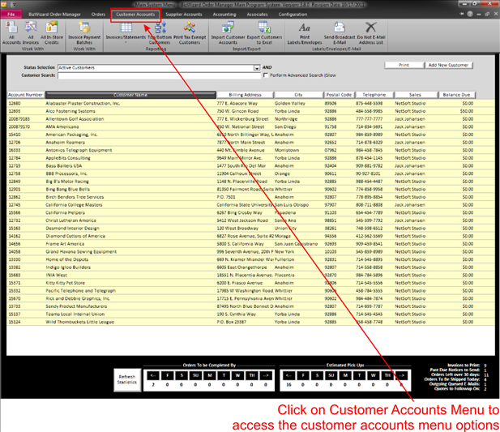Click Import Customer Accounts icon
The image size is (500, 432).
228,33
